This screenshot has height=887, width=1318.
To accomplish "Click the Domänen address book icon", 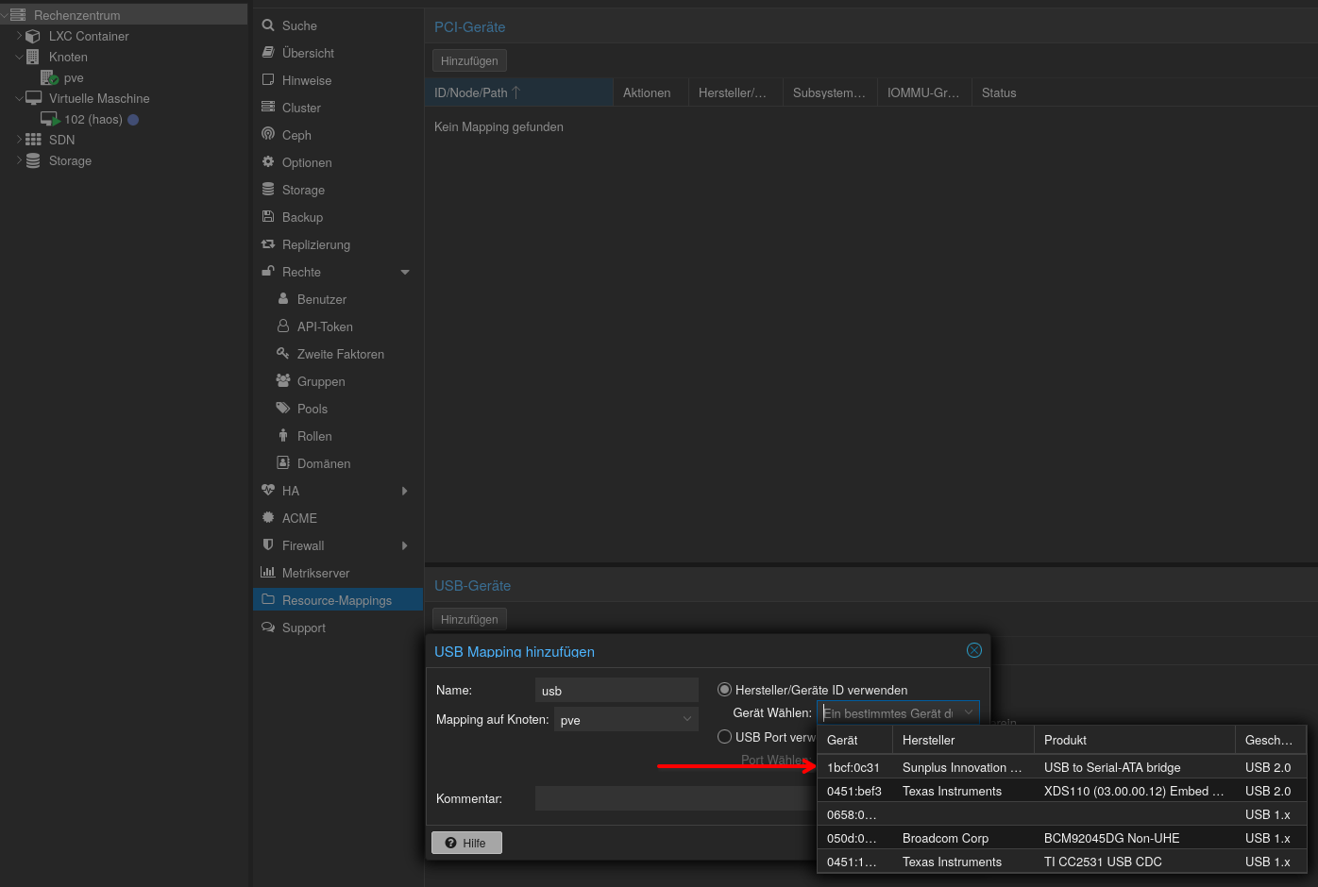I will tap(283, 463).
